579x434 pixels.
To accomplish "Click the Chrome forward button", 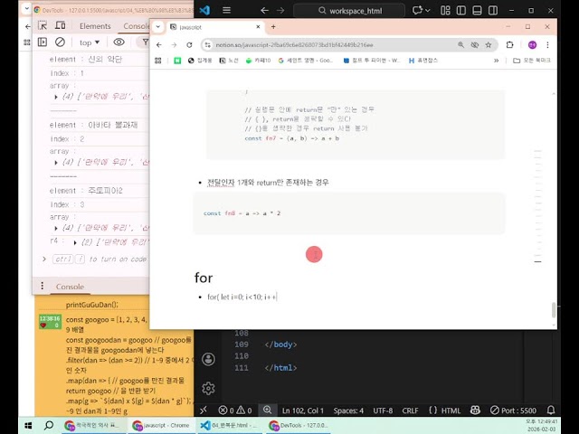I will click(x=174, y=44).
